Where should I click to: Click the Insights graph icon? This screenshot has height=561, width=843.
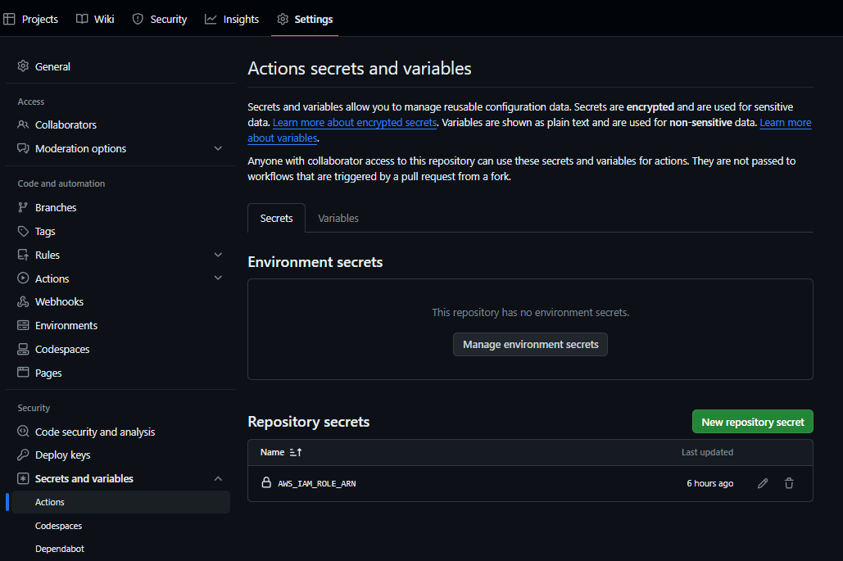[211, 20]
